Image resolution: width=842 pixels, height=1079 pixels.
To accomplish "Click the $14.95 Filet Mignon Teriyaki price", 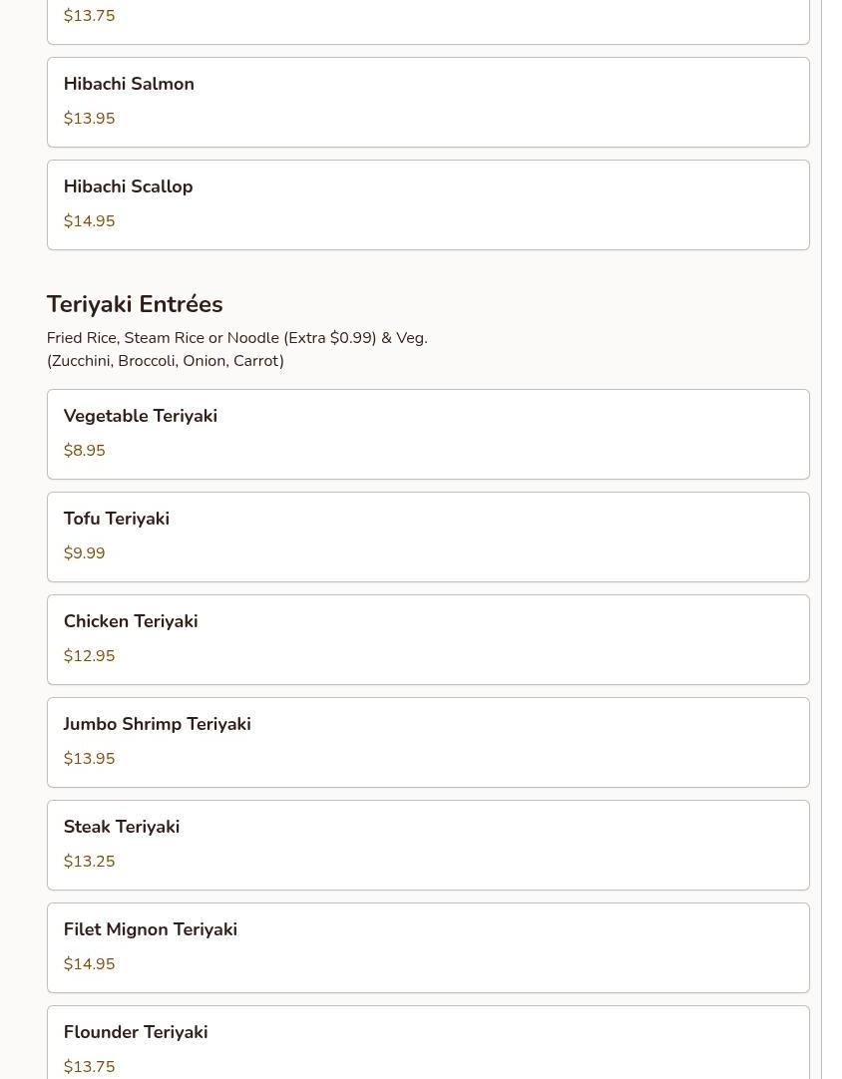I will click(x=90, y=964).
